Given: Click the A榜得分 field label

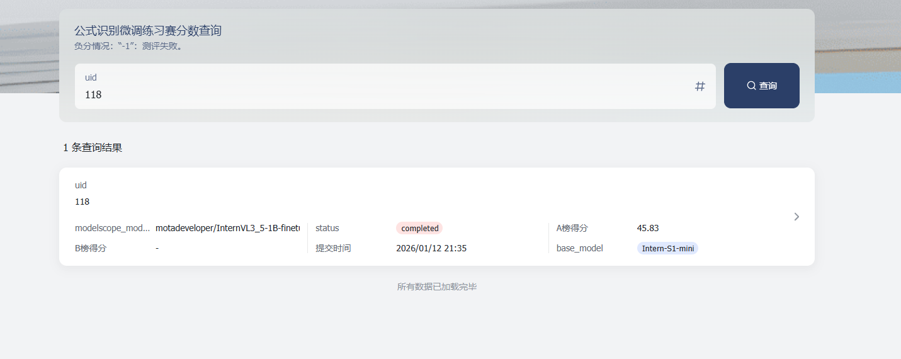Looking at the screenshot, I should (572, 228).
